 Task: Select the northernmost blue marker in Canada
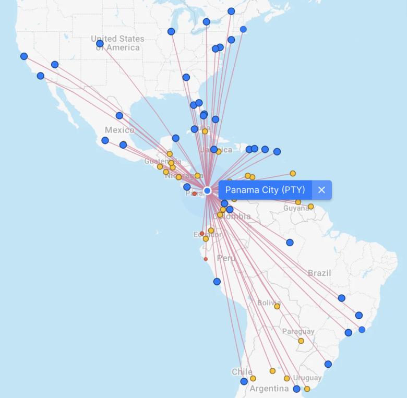(231, 11)
